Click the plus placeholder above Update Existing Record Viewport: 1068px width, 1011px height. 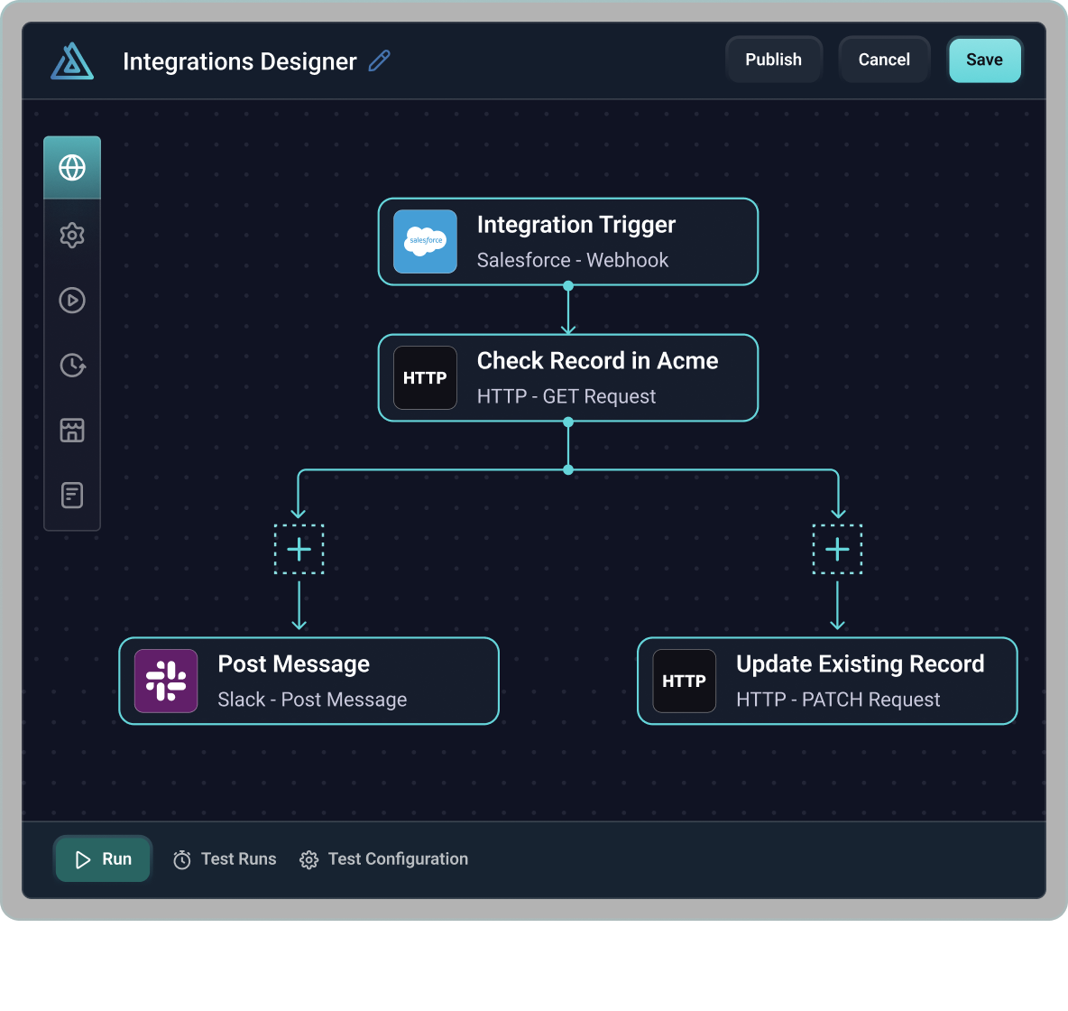(837, 549)
